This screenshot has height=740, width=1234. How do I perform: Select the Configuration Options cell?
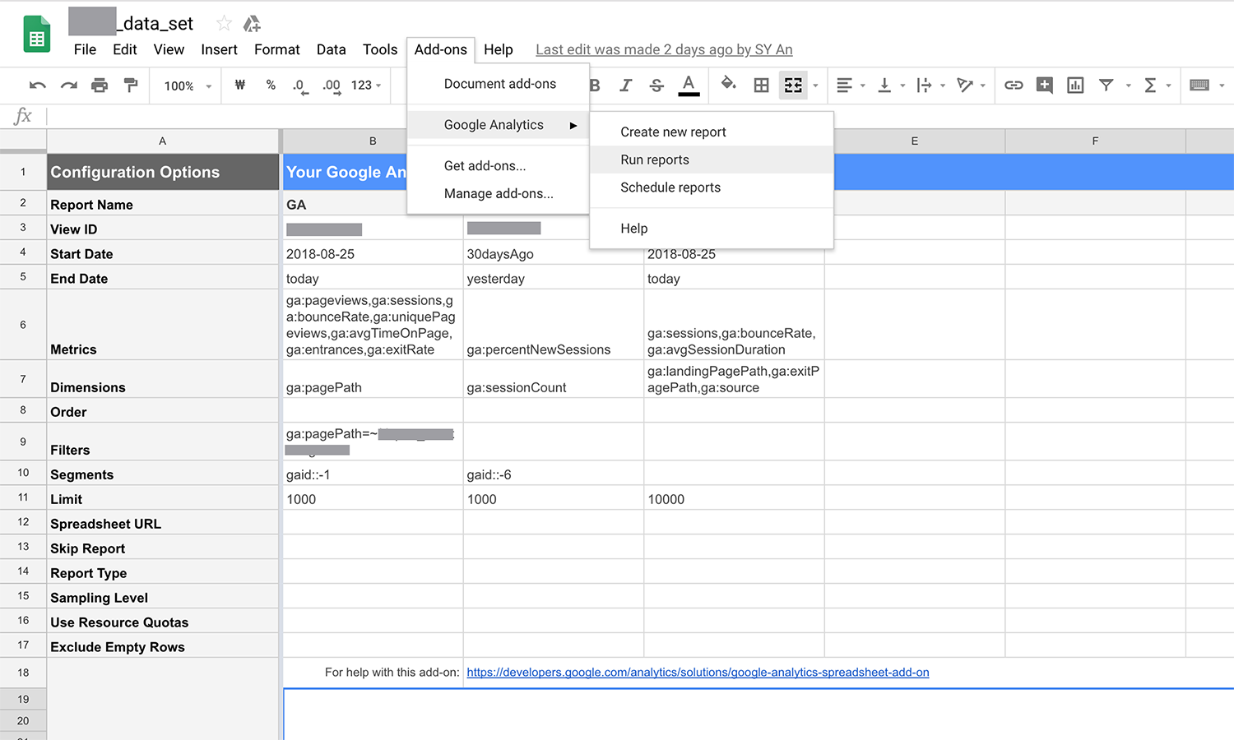click(x=163, y=172)
